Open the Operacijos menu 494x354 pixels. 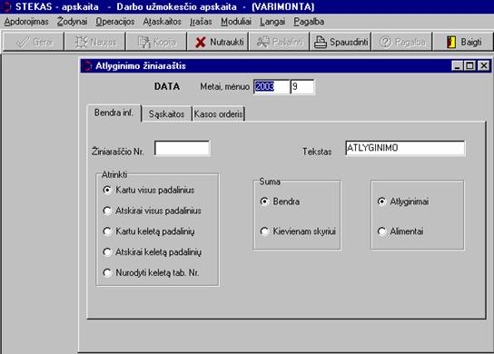(115, 22)
